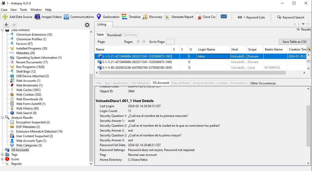Click the Add Data Source icon
The width and height of the screenshot is (312, 171).
[x=5, y=17]
